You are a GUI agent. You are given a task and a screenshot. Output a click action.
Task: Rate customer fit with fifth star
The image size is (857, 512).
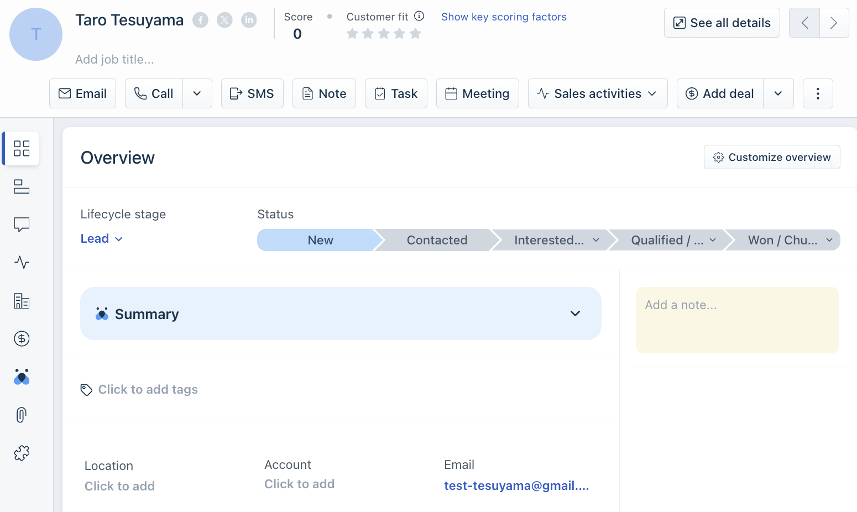pyautogui.click(x=415, y=34)
